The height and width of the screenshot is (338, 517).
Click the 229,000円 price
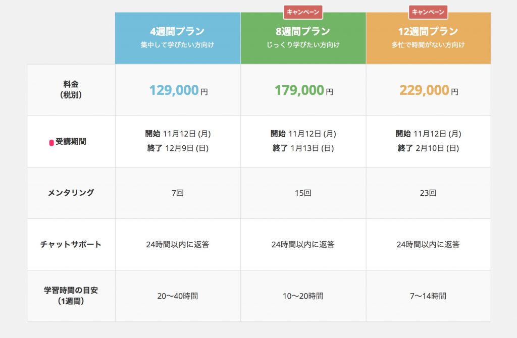pos(428,90)
